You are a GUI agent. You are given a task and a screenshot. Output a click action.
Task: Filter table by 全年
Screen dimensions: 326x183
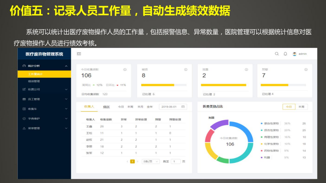click(x=150, y=107)
